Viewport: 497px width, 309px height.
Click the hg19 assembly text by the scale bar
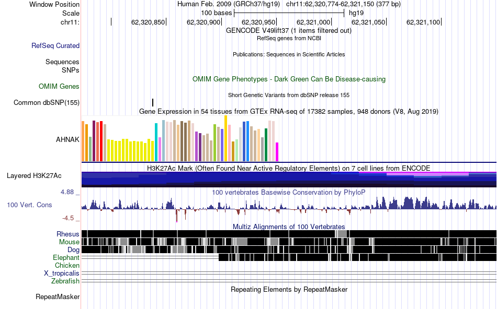point(356,13)
